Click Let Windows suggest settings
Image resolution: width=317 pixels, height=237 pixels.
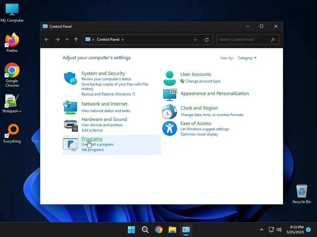tap(205, 129)
